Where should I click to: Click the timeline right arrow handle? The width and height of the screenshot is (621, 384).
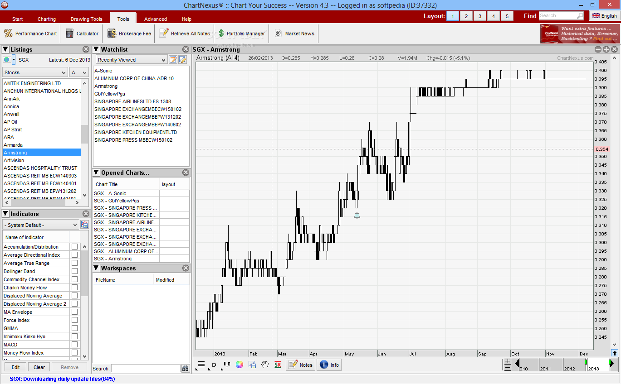(x=611, y=363)
